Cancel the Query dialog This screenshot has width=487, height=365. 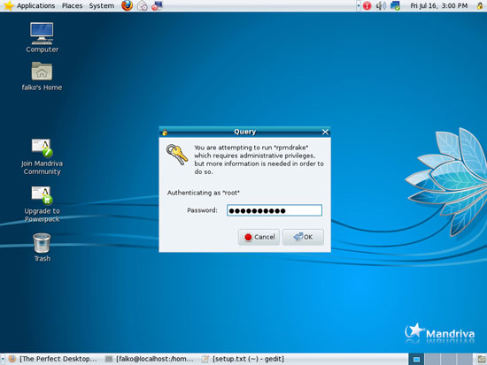259,237
